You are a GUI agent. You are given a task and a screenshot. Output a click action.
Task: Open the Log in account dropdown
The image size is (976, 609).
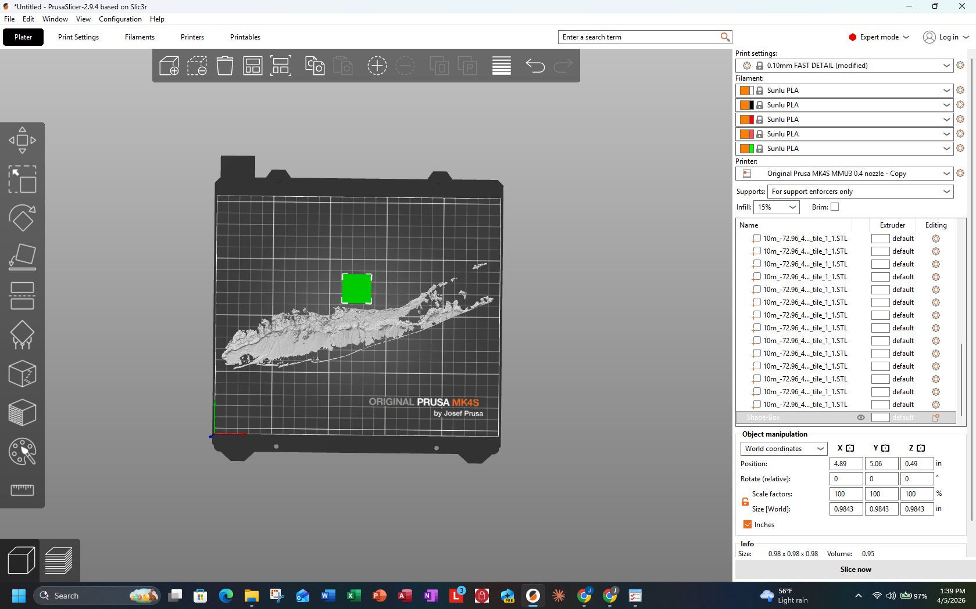point(946,37)
